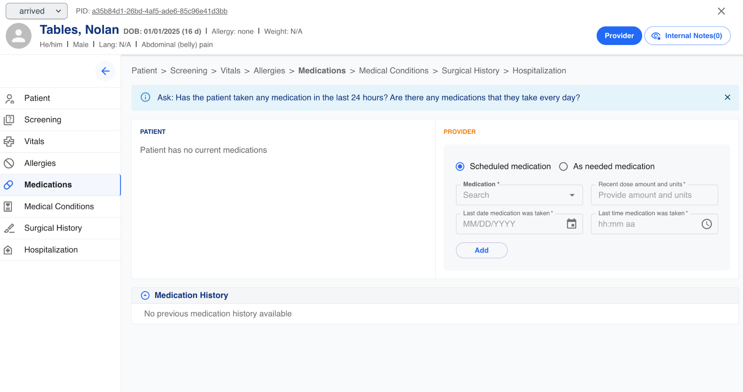
Task: Go to Screening in the breadcrumb
Action: 189,71
